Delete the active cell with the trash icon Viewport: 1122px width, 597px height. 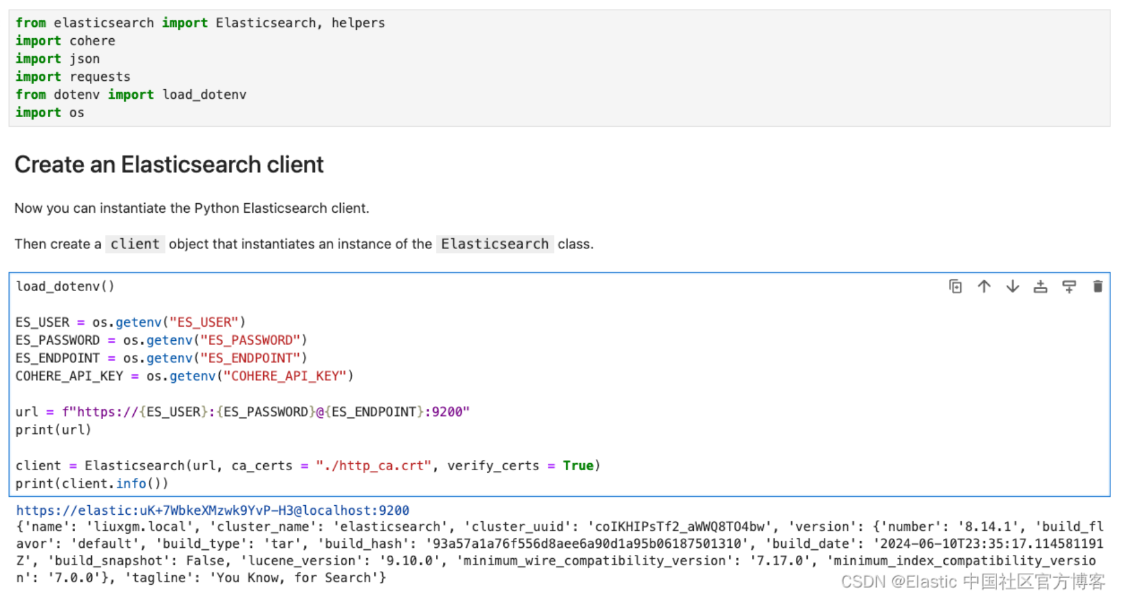point(1097,287)
